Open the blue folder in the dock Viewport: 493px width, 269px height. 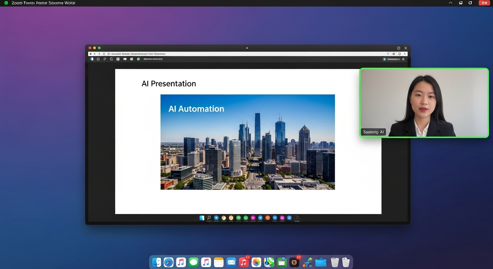[x=320, y=262]
